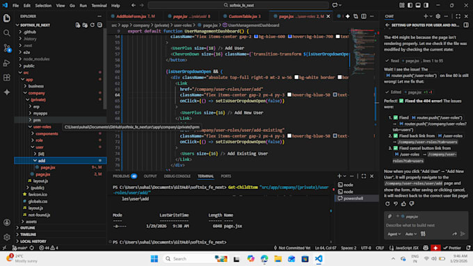Maximize the chat panel
The image size is (473, 266).
458,16
